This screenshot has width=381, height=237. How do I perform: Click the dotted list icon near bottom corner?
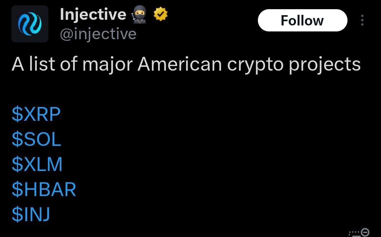pos(354,233)
